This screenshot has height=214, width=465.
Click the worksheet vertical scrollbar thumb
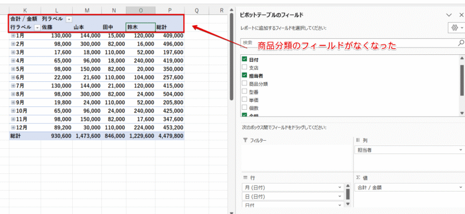point(231,56)
